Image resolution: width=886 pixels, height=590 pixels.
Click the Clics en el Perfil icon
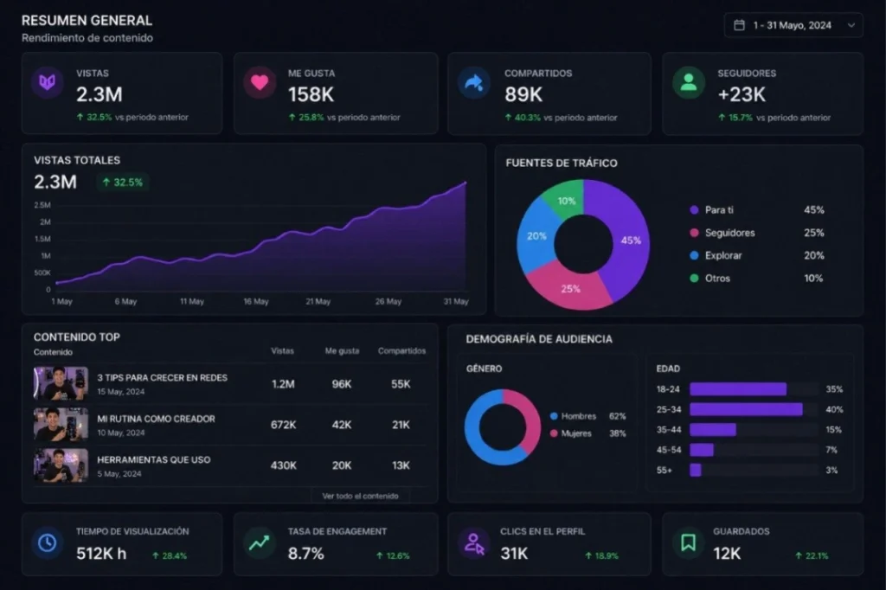click(x=473, y=542)
